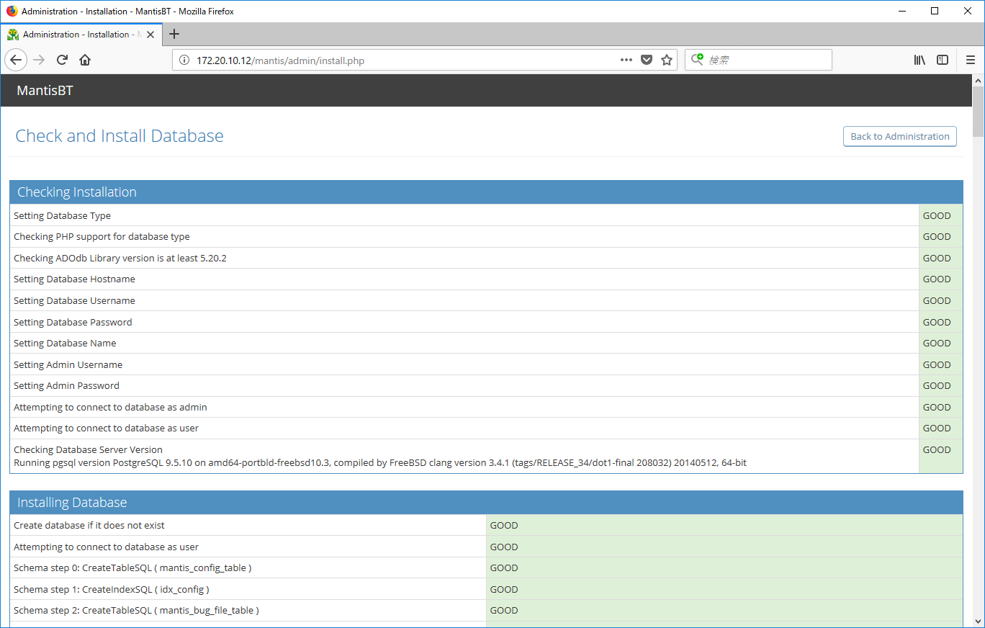
Task: Open the Firefox hamburger menu
Action: pyautogui.click(x=971, y=60)
